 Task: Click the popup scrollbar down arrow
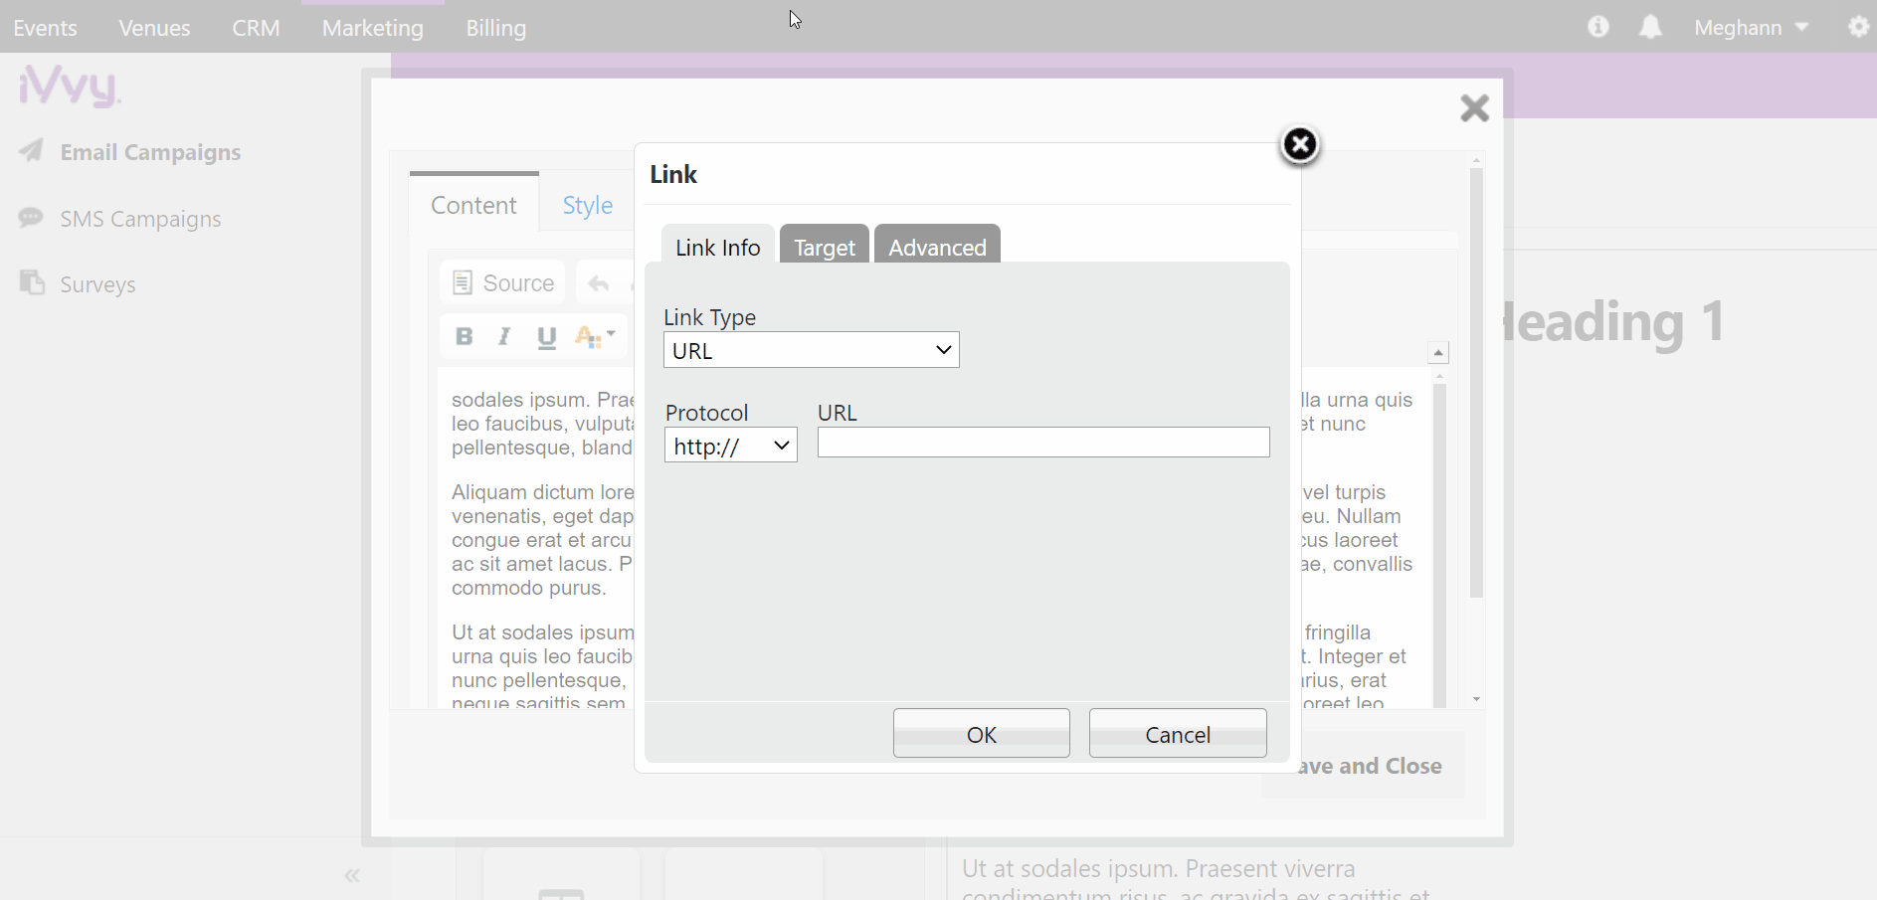1476,700
